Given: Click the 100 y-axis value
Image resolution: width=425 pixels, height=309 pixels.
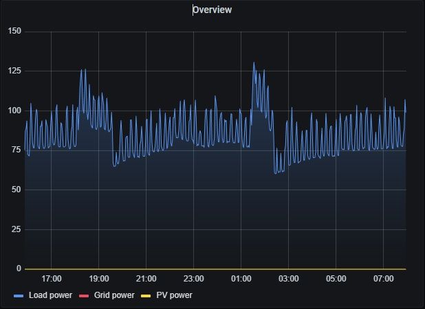Looking at the screenshot, I should [14, 111].
